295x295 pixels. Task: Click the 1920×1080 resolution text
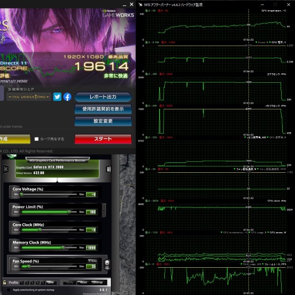pyautogui.click(x=84, y=56)
